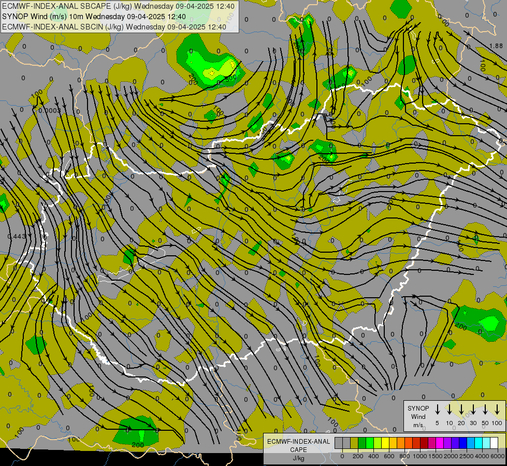Click the 20 m/s wind legend arrow
Viewport: 507px width, 466px height.
[461, 409]
